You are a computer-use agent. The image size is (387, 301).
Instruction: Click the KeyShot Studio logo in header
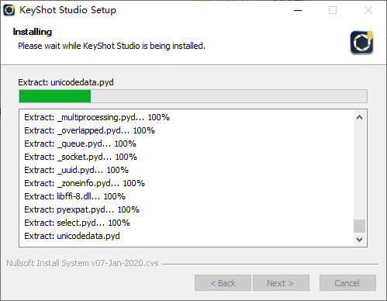362,43
